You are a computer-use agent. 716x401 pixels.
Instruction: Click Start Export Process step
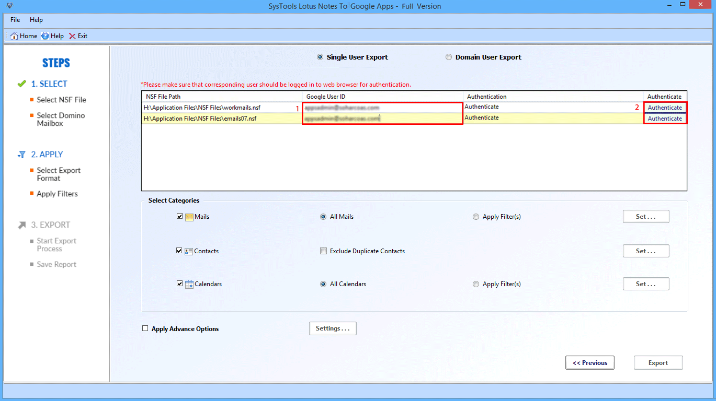pyautogui.click(x=56, y=245)
